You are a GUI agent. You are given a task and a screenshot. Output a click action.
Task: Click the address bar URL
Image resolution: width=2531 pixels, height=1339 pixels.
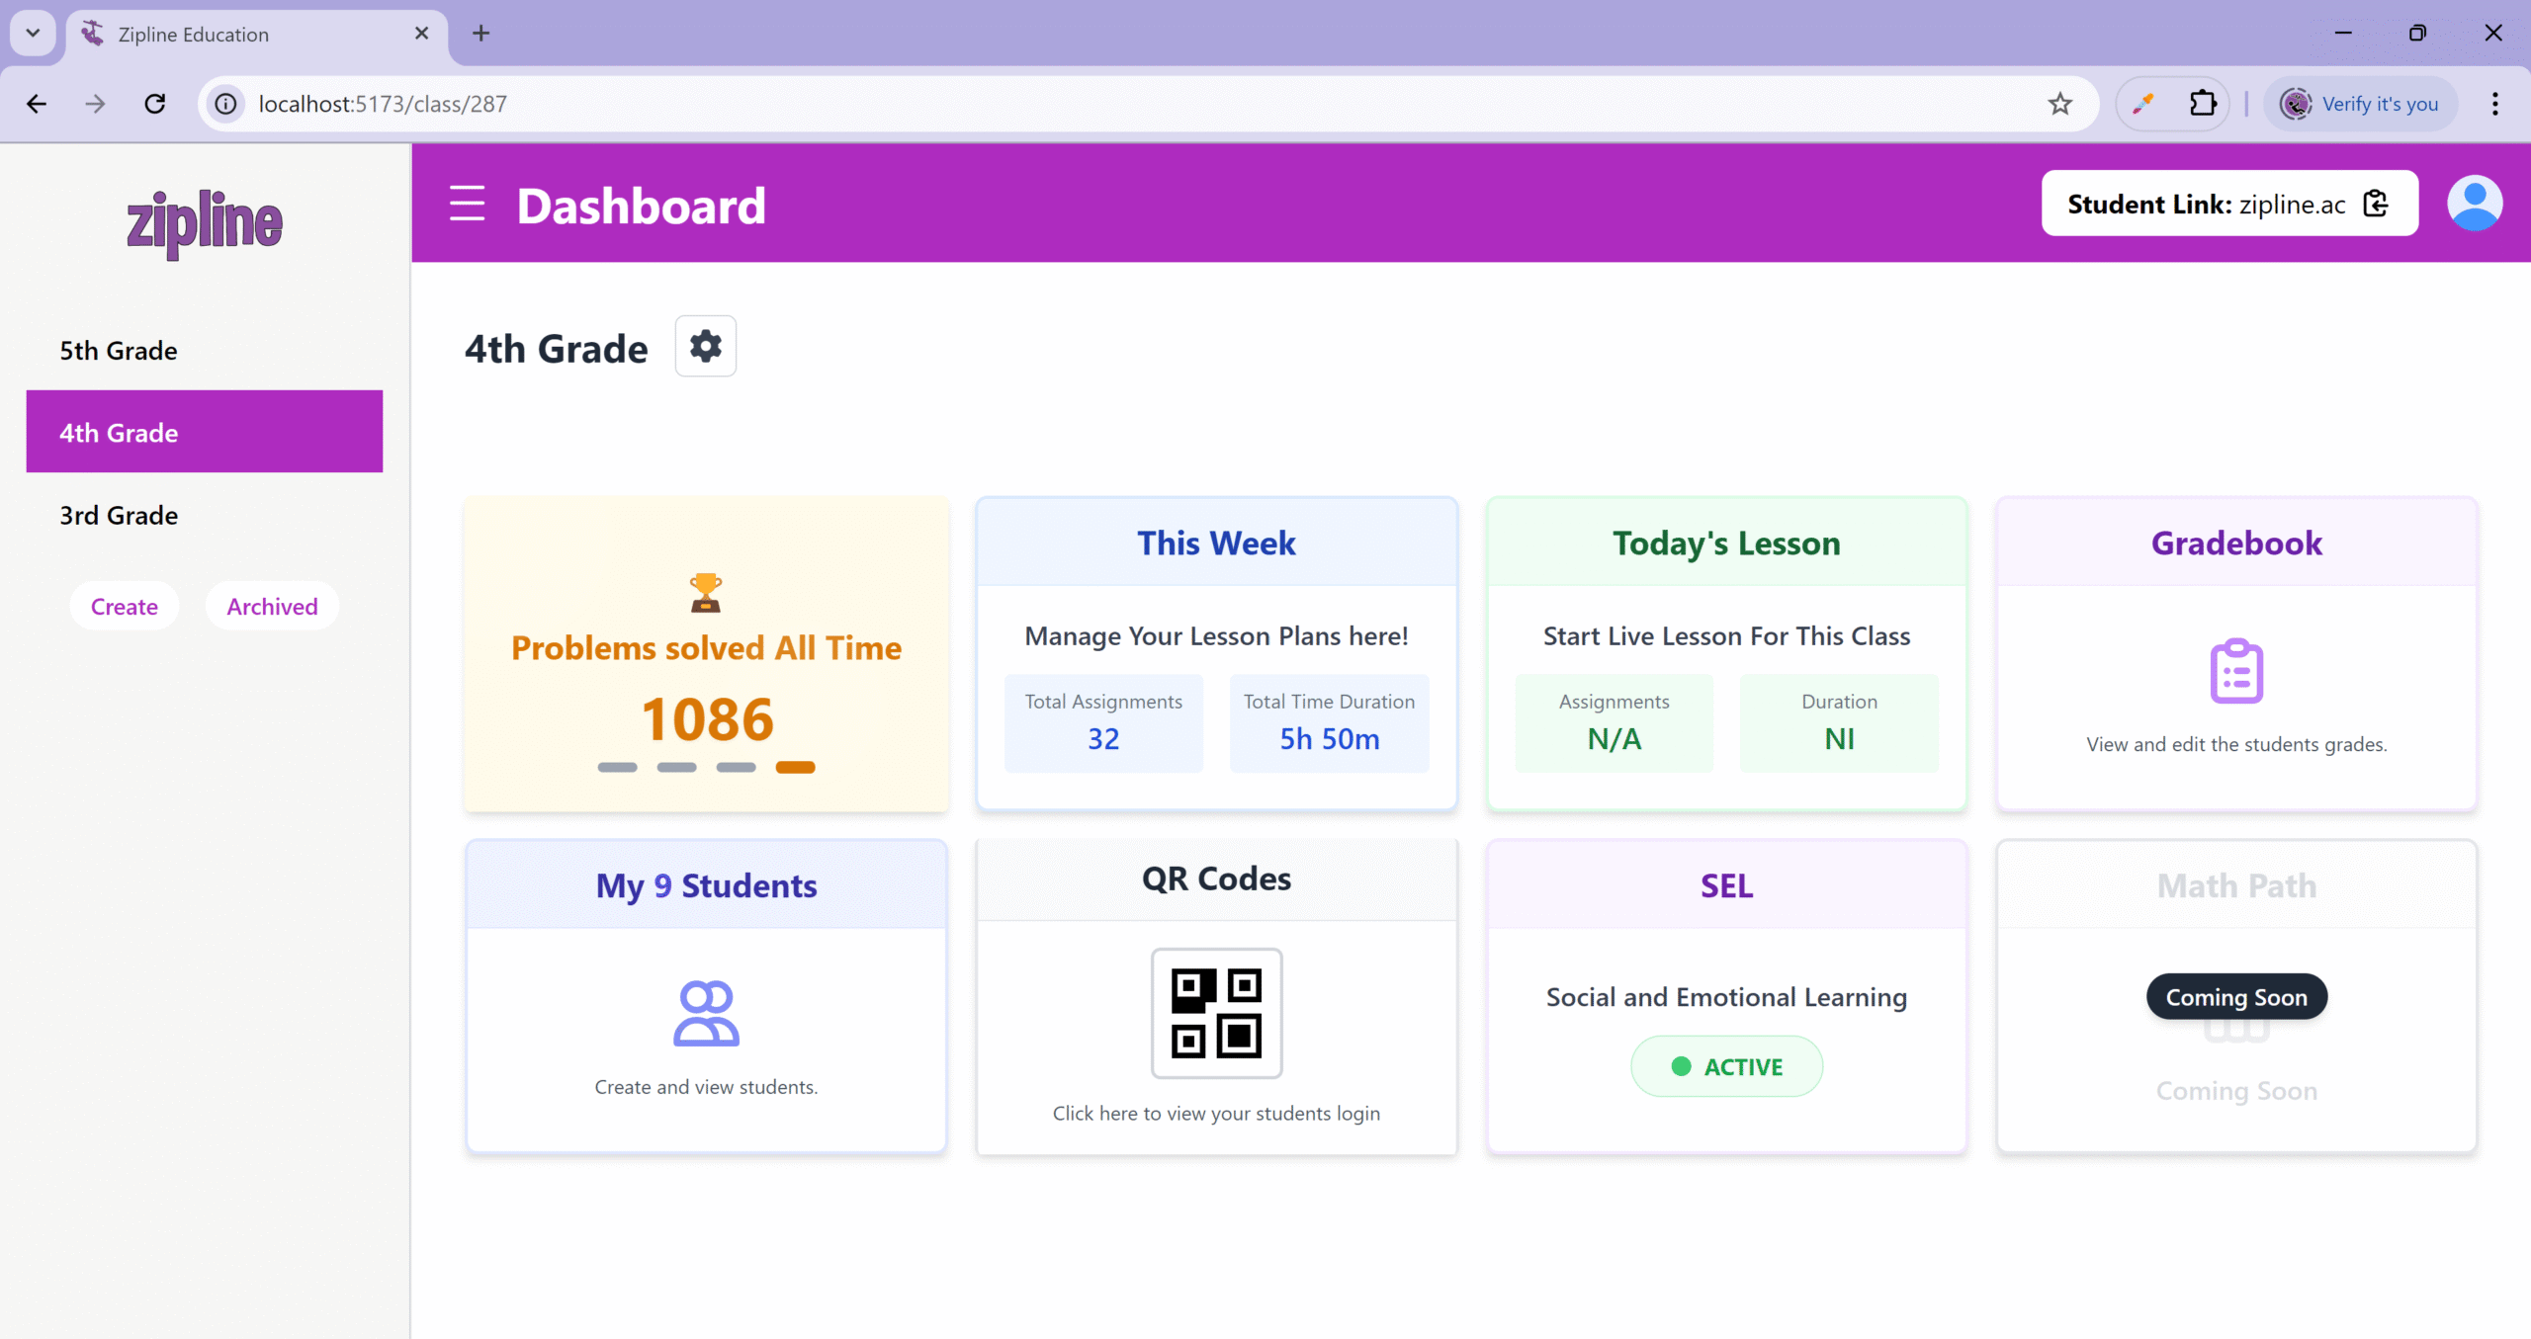point(383,104)
